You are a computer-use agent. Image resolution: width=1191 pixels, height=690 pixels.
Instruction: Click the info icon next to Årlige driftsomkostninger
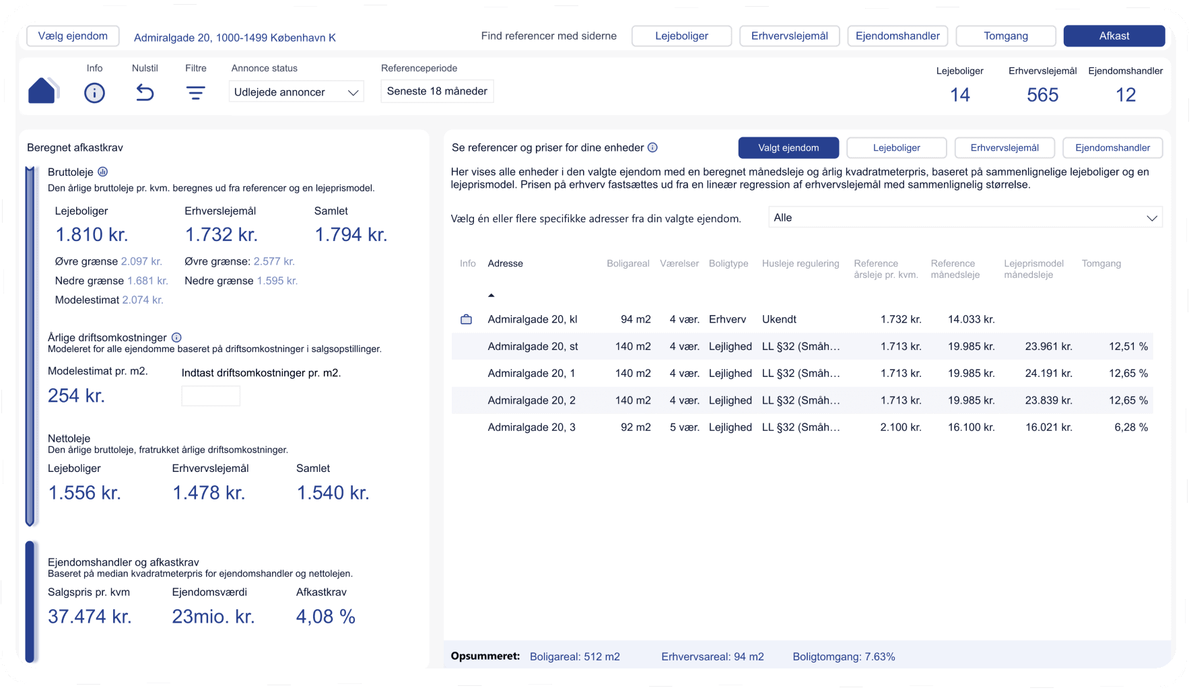176,337
